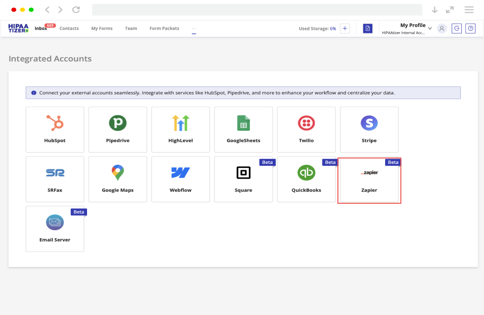The image size is (484, 315).
Task: Click the 6% storage value
Action: click(x=333, y=29)
